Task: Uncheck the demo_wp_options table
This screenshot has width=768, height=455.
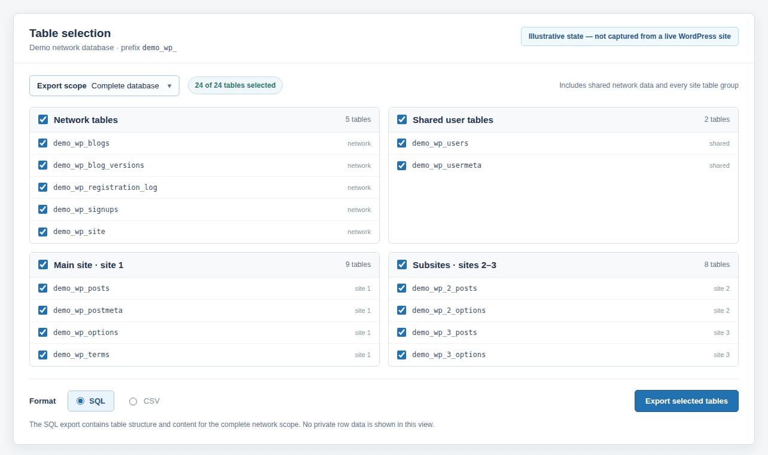Action: coord(42,333)
